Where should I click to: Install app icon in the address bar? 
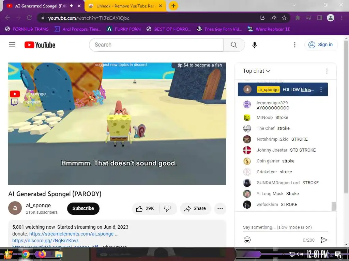(x=262, y=18)
